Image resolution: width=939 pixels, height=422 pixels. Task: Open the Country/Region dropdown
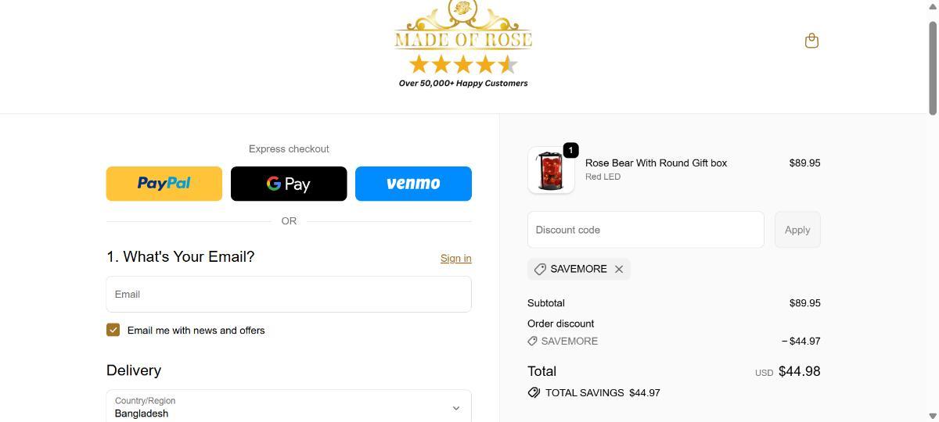pyautogui.click(x=289, y=406)
